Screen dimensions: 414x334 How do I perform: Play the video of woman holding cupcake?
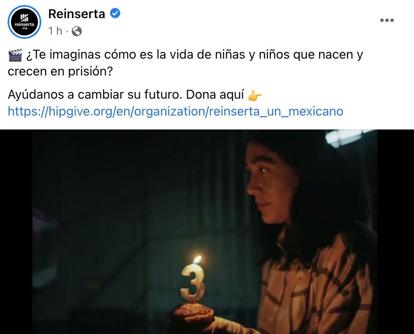[x=207, y=232]
